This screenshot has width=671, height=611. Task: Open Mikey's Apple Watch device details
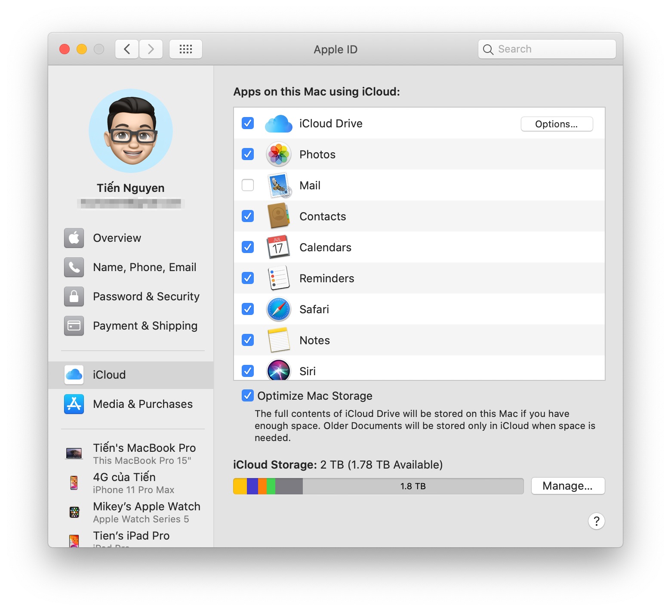[131, 512]
